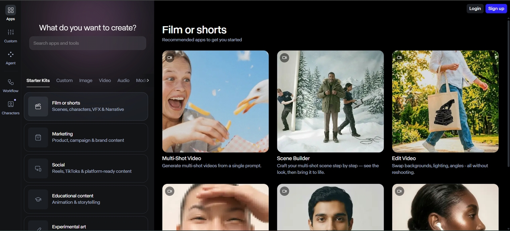Select the Experimental art starter kit
This screenshot has height=231, width=510.
[86, 224]
